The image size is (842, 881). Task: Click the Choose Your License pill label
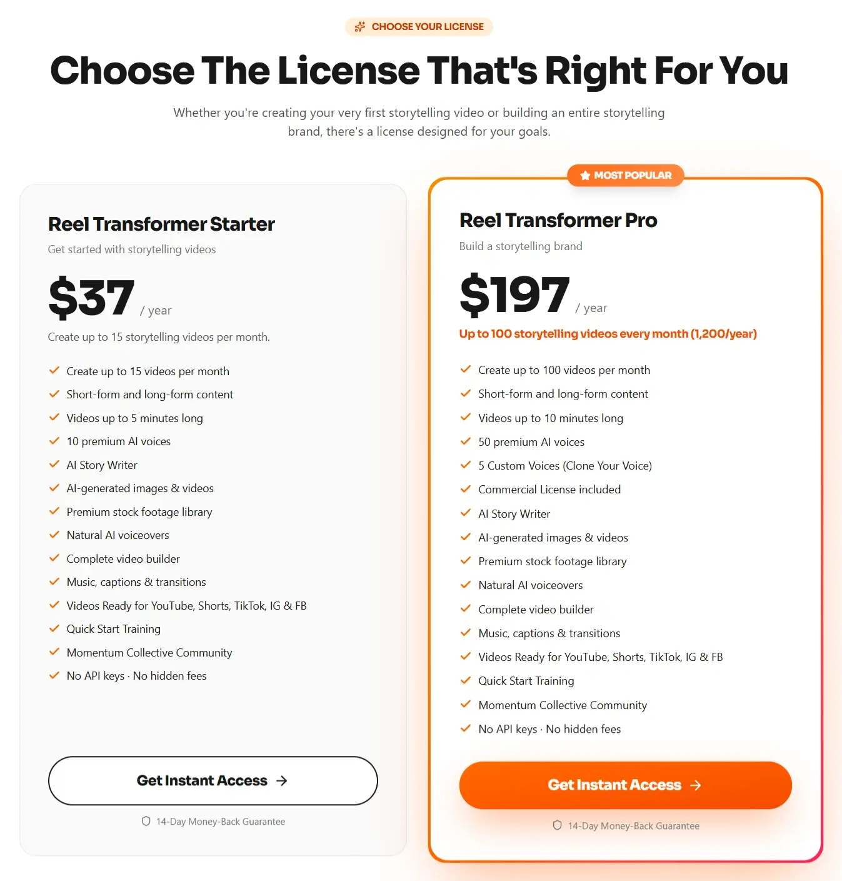pos(419,27)
